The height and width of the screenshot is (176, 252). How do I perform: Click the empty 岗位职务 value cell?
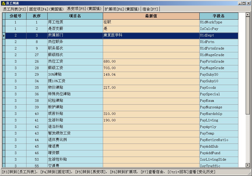(151, 42)
